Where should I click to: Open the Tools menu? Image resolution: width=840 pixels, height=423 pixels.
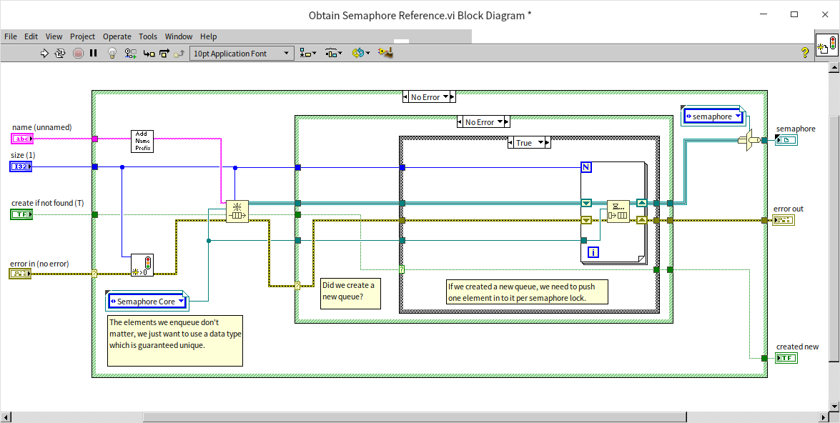(x=148, y=36)
